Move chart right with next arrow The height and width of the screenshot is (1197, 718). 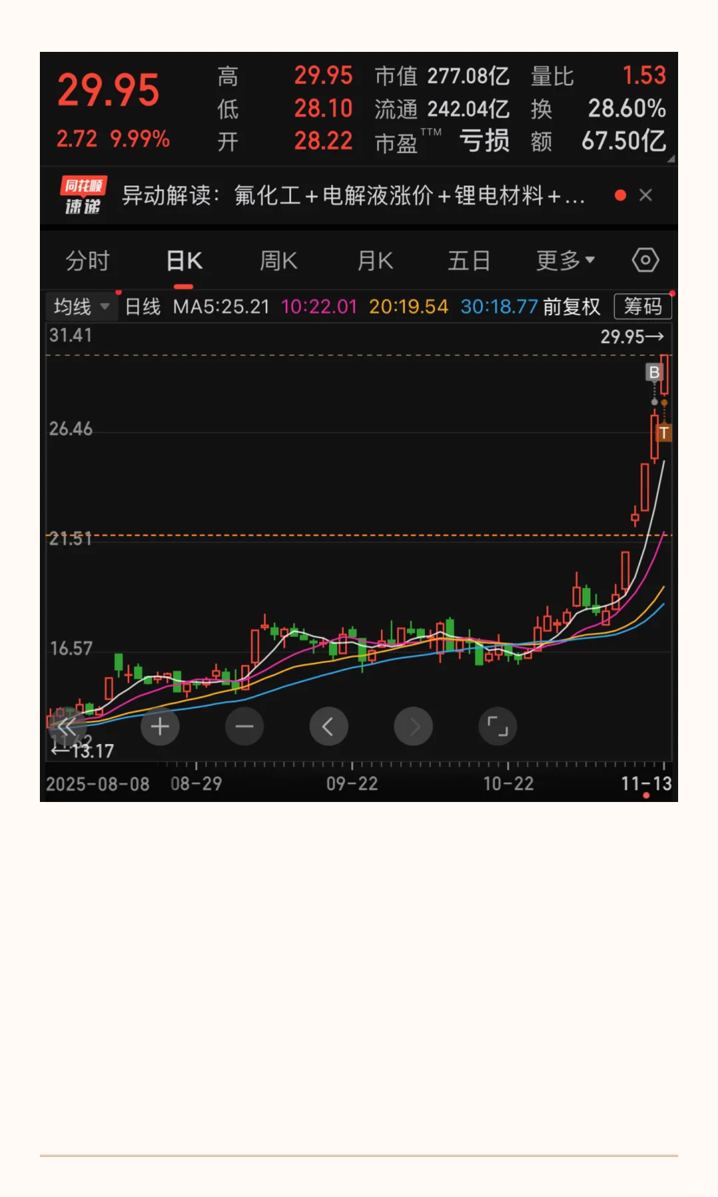(413, 726)
